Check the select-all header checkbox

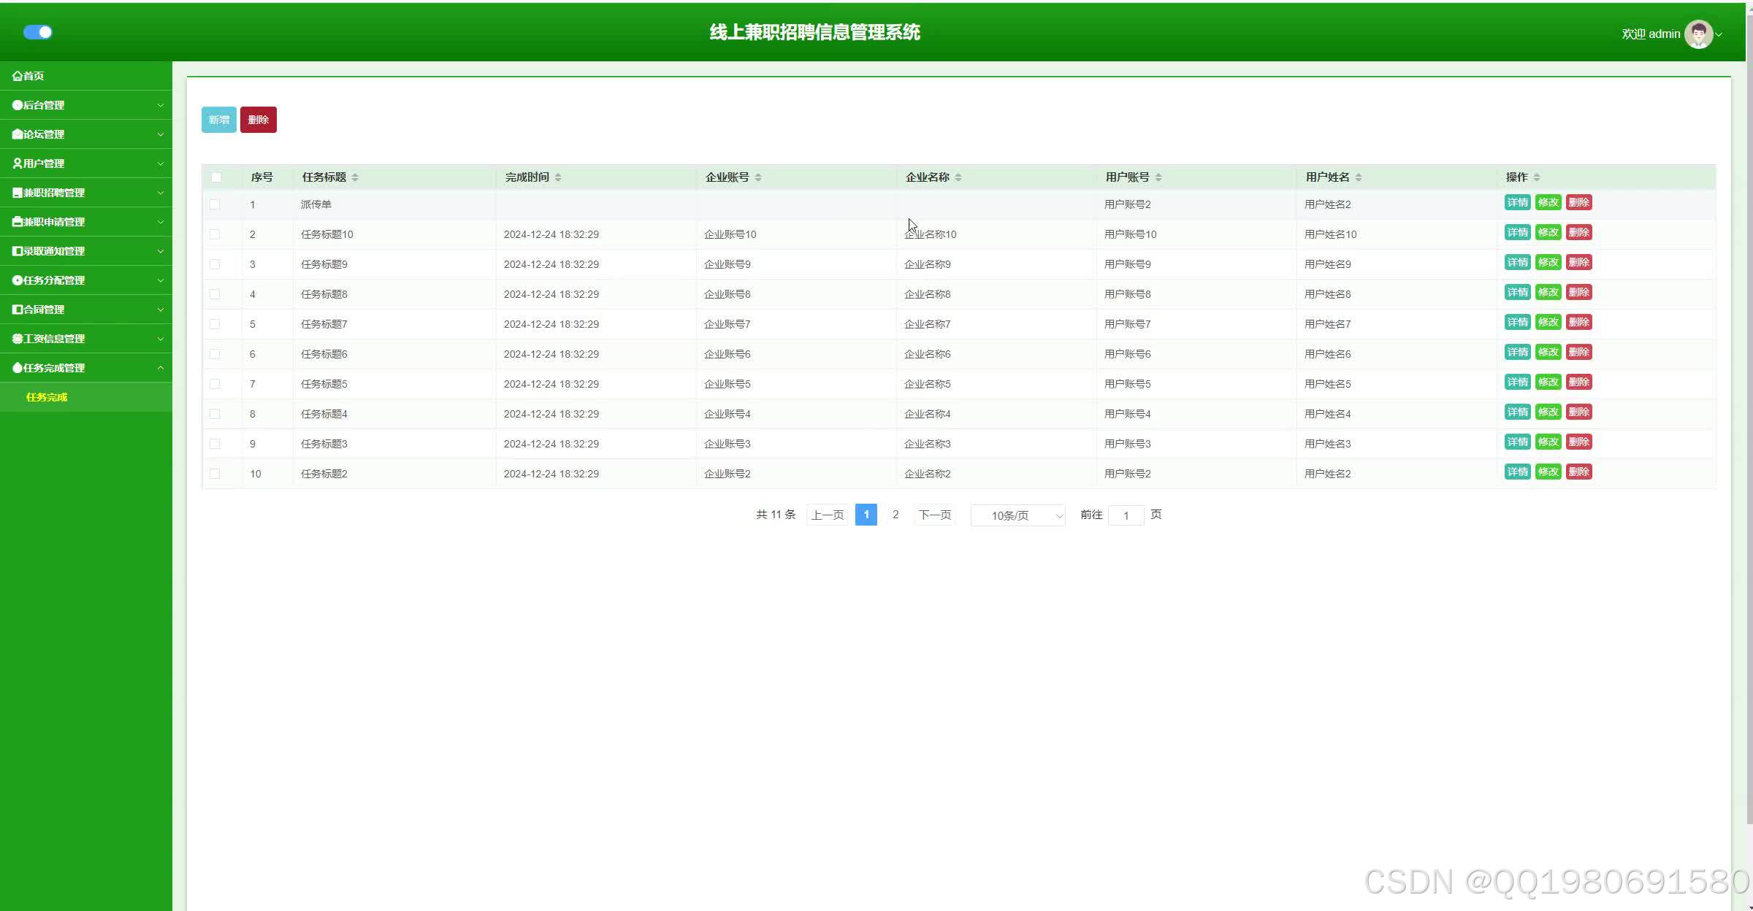(216, 177)
